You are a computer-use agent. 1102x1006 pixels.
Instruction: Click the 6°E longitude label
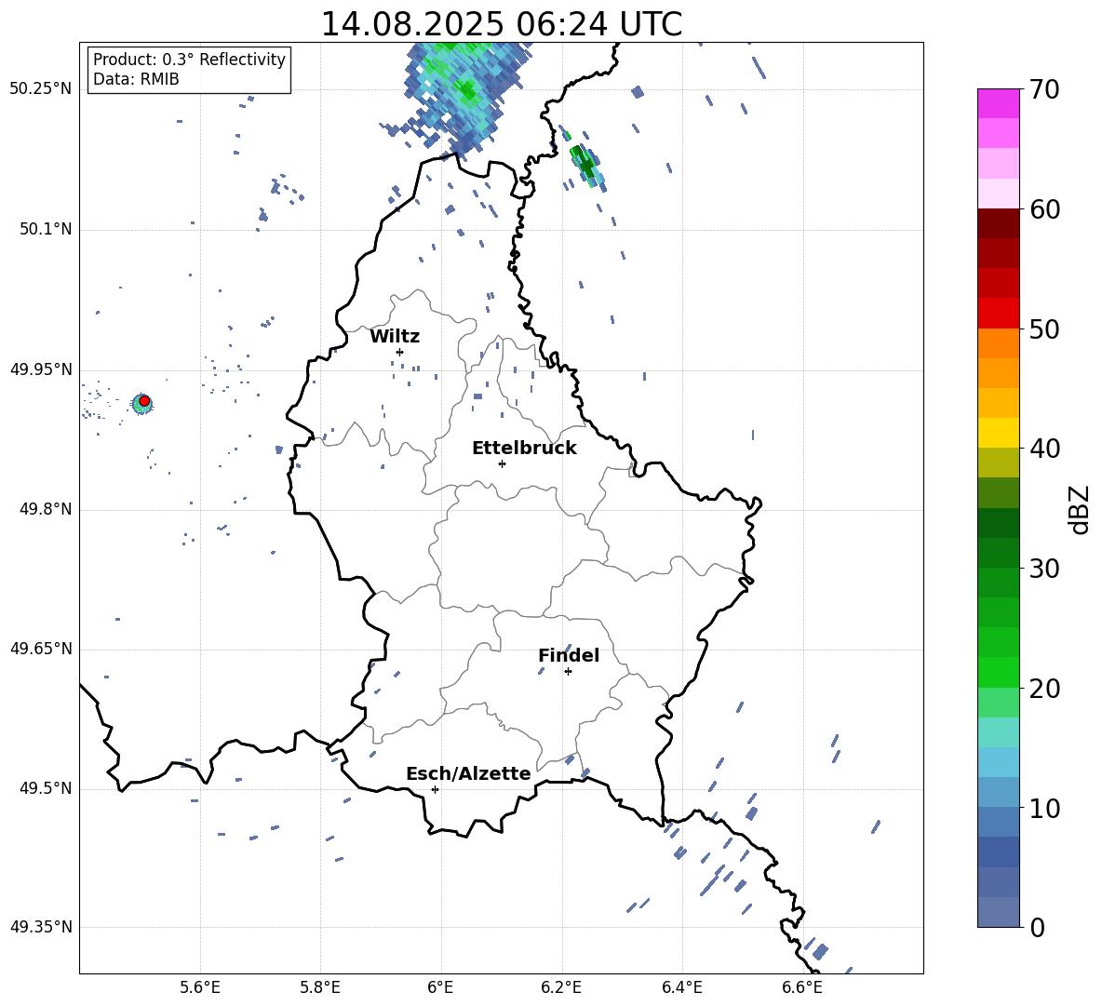click(440, 987)
